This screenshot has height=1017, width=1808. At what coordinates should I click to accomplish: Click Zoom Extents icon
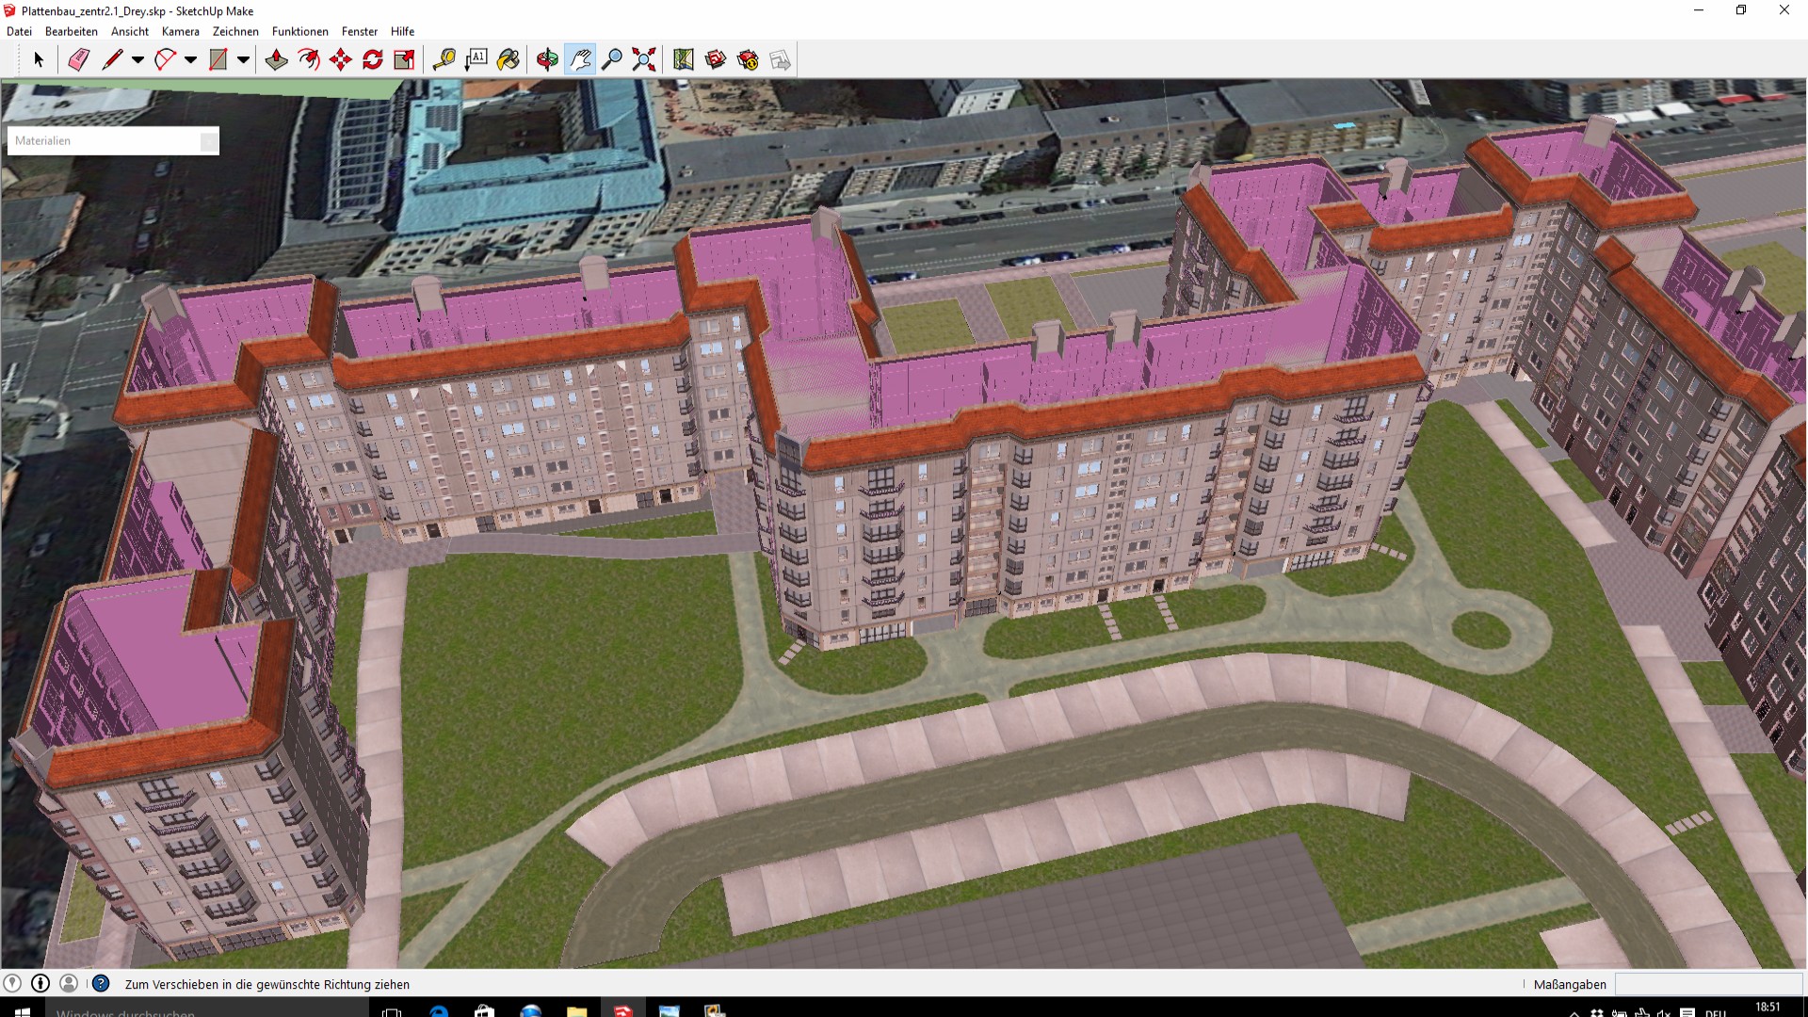coord(644,60)
